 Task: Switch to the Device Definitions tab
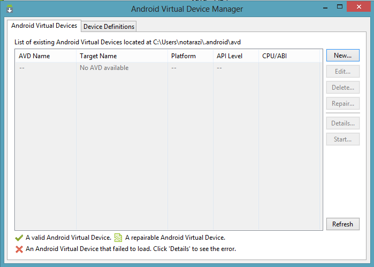tap(109, 26)
